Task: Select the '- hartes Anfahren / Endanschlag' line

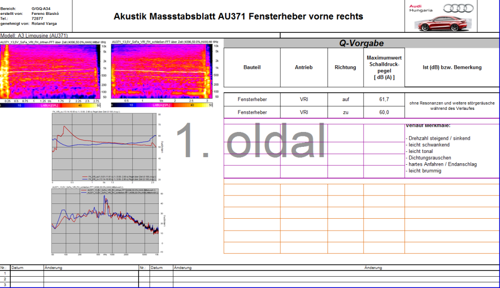Action: (441, 164)
